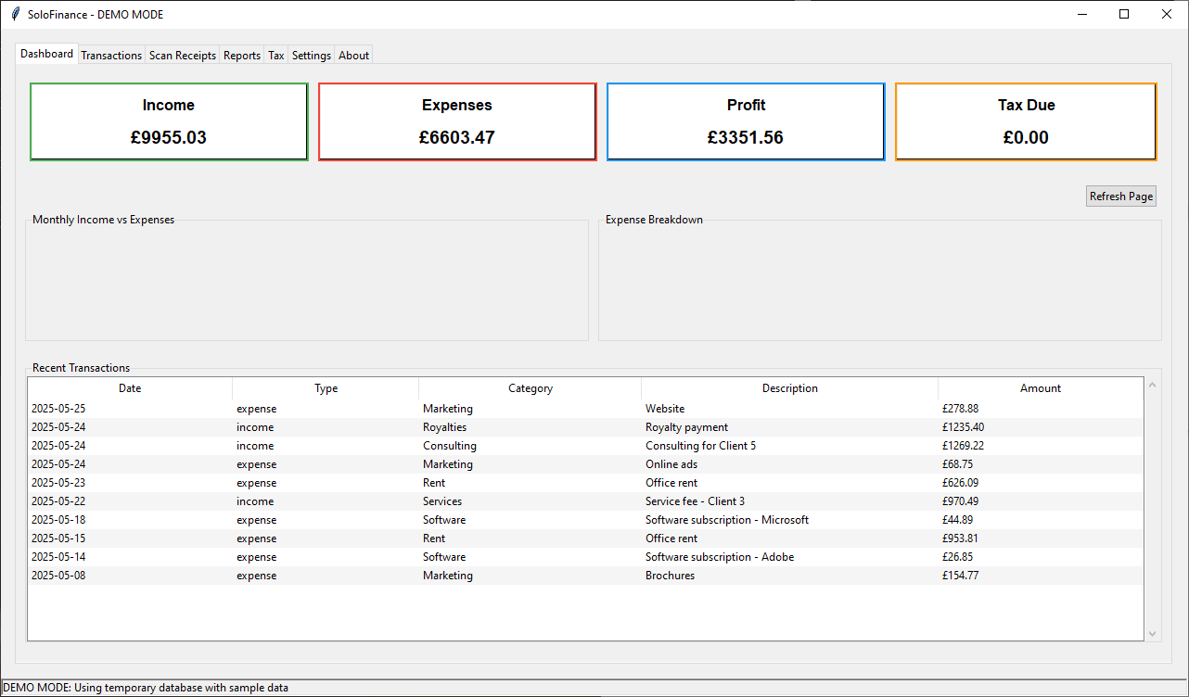The width and height of the screenshot is (1189, 697).
Task: Select the Brochures transaction row
Action: pyautogui.click(x=585, y=576)
